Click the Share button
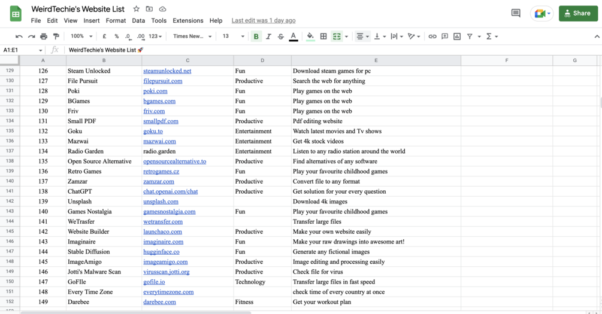 coord(578,13)
